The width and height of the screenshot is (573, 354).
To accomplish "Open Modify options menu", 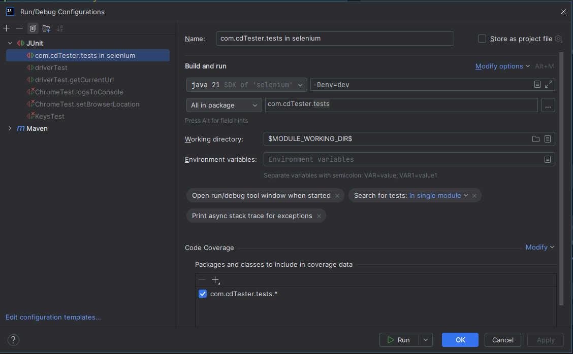I will (502, 66).
